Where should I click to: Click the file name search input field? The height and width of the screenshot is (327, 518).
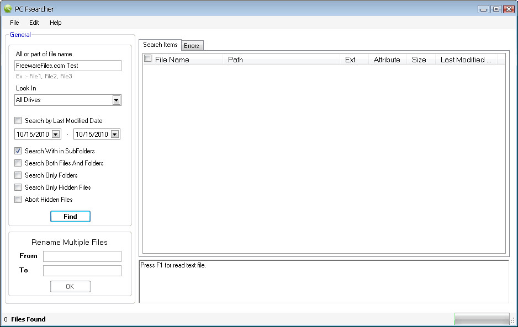click(x=68, y=65)
